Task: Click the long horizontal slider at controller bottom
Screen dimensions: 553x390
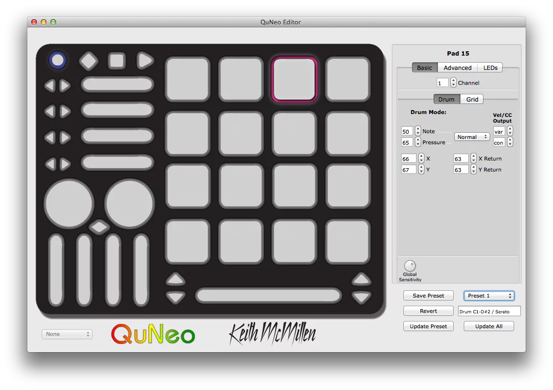Action: coord(269,296)
